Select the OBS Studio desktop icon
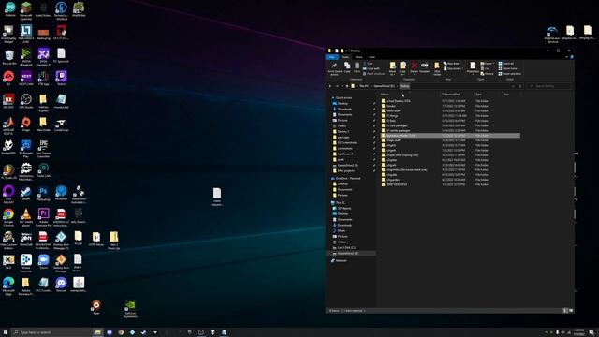Viewport: 599px width, 337px height. tap(26, 101)
